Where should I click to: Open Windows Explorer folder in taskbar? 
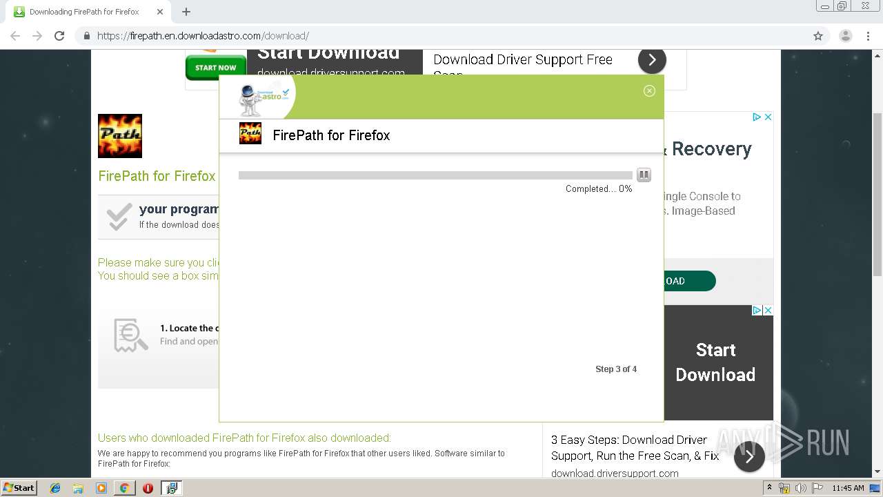[x=78, y=488]
